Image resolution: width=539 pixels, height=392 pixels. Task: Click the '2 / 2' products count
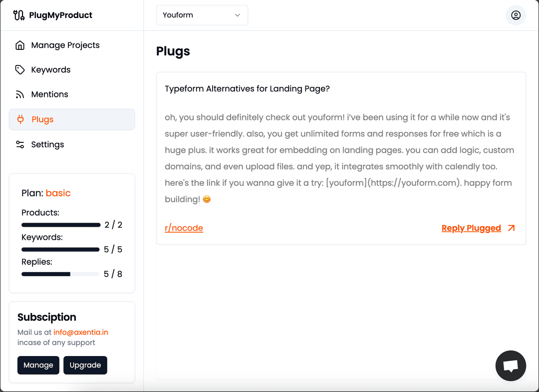pyautogui.click(x=113, y=225)
